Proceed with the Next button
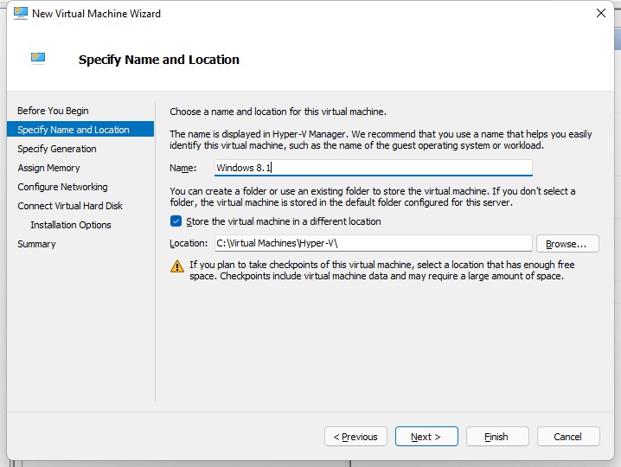This screenshot has height=467, width=621. tap(426, 437)
